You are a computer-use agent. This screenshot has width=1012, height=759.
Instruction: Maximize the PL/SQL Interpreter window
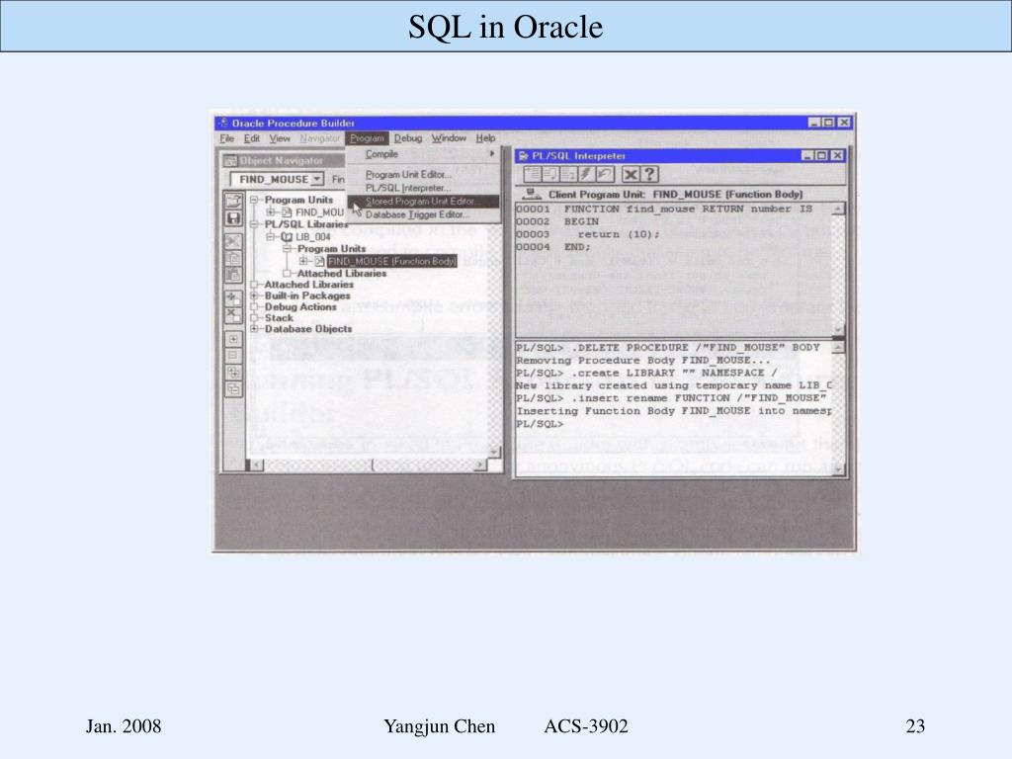click(x=821, y=155)
